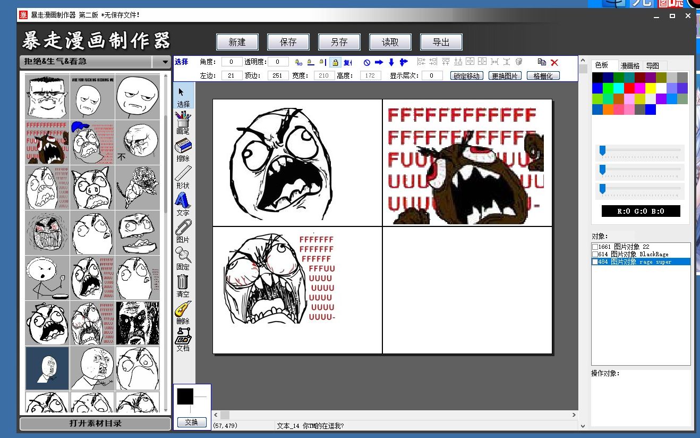
Task: Check the box for 1661 图片对象 22
Action: point(595,247)
